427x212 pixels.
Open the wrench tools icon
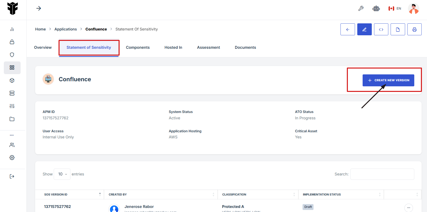coord(361,8)
